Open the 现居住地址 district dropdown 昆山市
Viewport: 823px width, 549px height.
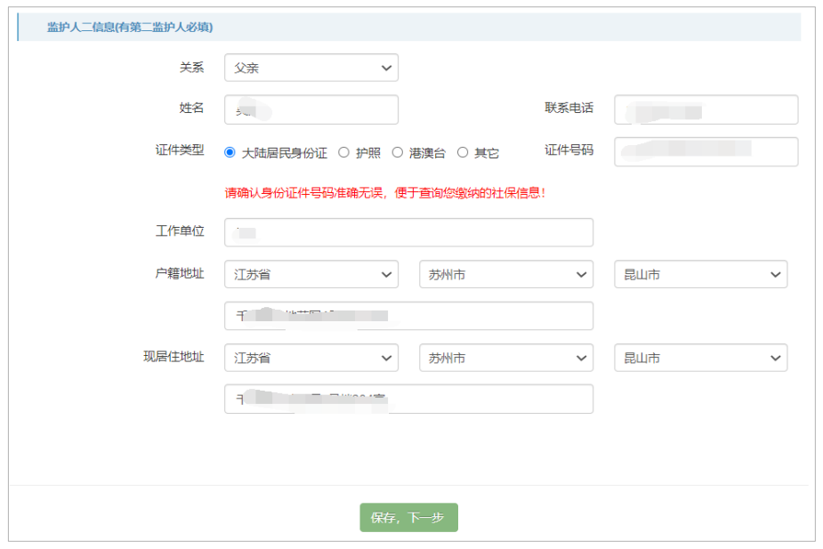tap(700, 358)
